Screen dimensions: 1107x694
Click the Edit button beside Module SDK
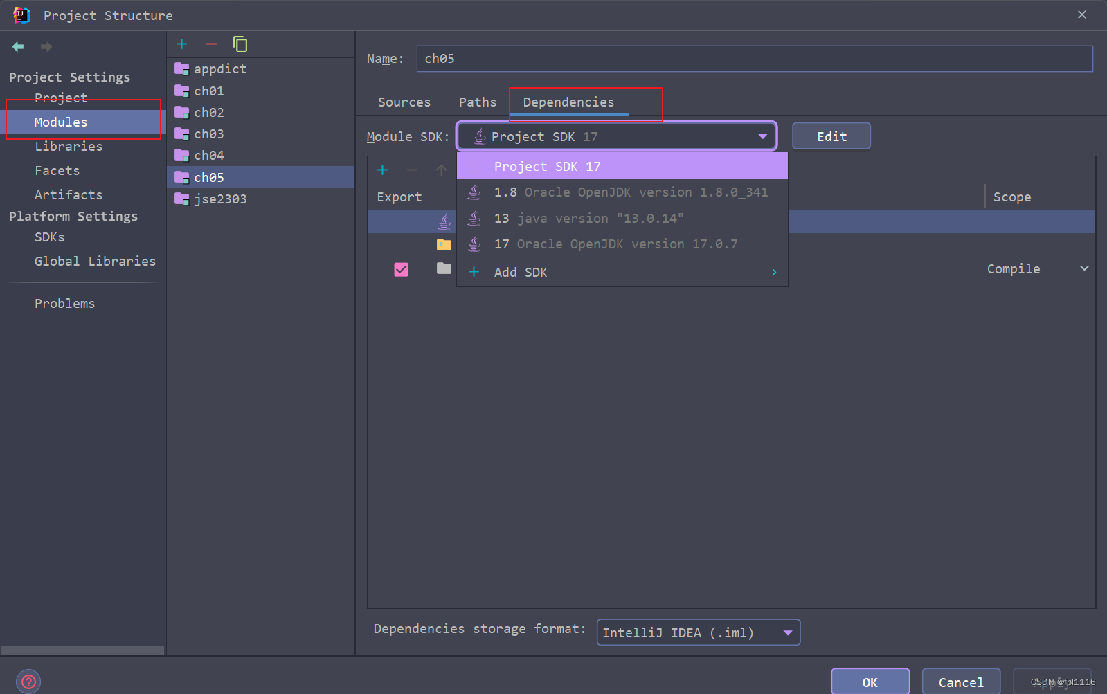(x=831, y=136)
